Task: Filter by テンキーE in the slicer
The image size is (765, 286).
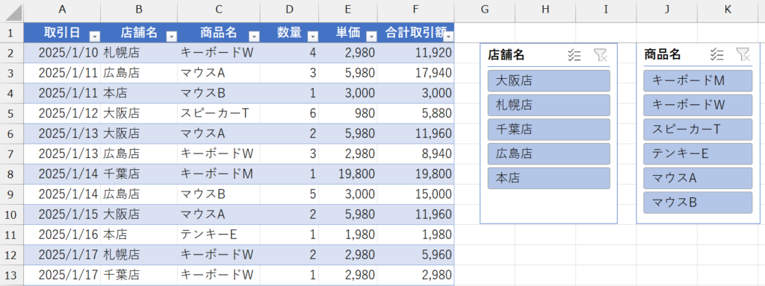Action: [698, 153]
